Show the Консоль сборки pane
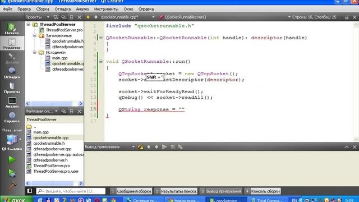359x202 pixels. coord(263,191)
